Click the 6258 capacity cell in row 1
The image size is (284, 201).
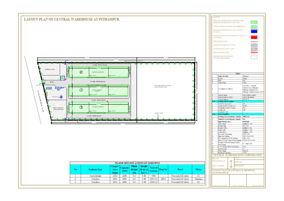[x=124, y=176]
